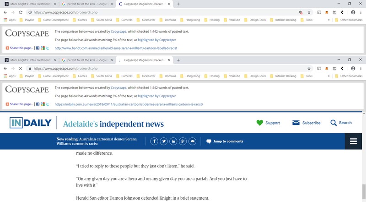
Task: Close the Copyscape tab in the indaily window
Action: tap(169, 60)
